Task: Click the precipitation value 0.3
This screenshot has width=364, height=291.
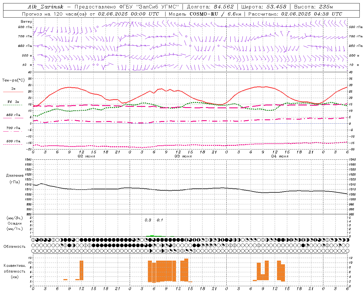Action: click(x=148, y=220)
